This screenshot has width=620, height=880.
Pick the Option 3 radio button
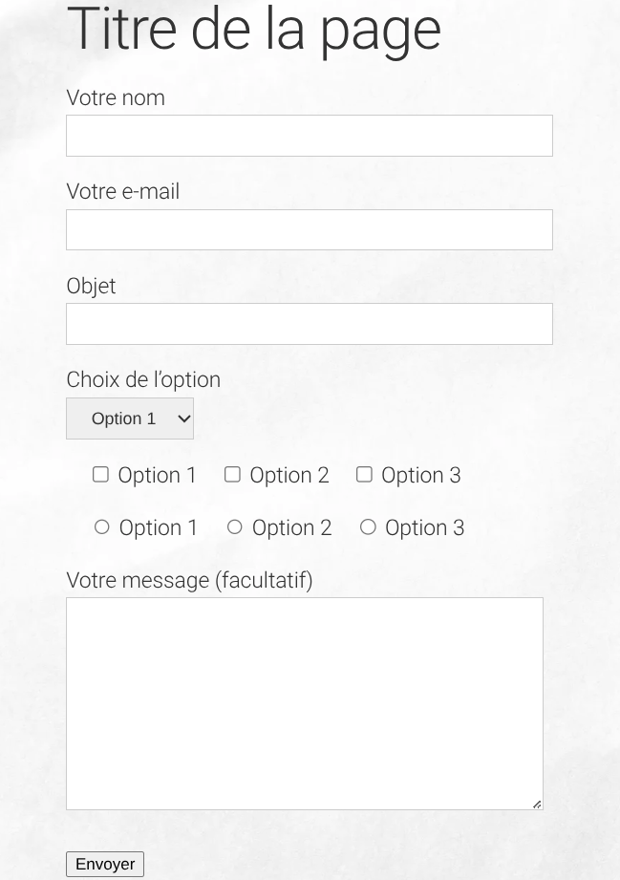[368, 526]
